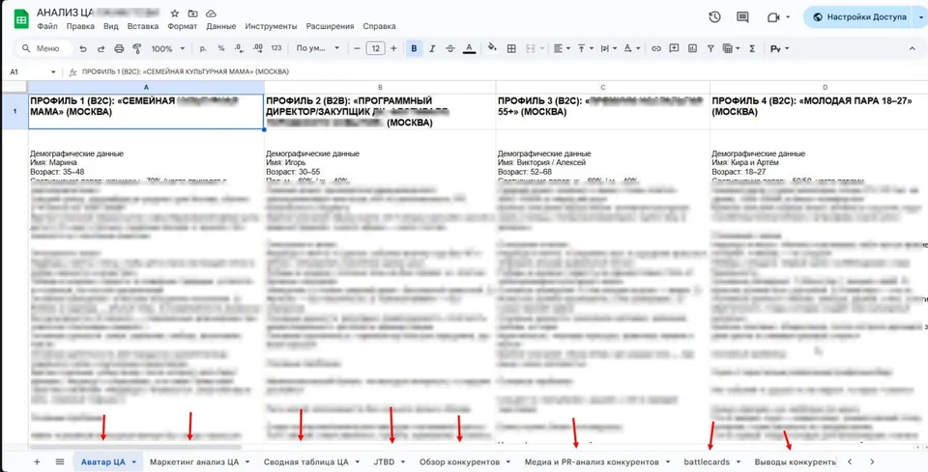Check the cloud save status icon
This screenshot has width=928, height=472.
point(211,13)
